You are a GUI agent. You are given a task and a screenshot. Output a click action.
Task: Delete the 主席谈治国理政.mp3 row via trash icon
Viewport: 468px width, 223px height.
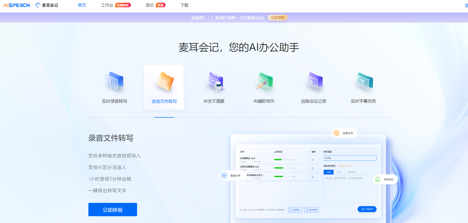313,168
